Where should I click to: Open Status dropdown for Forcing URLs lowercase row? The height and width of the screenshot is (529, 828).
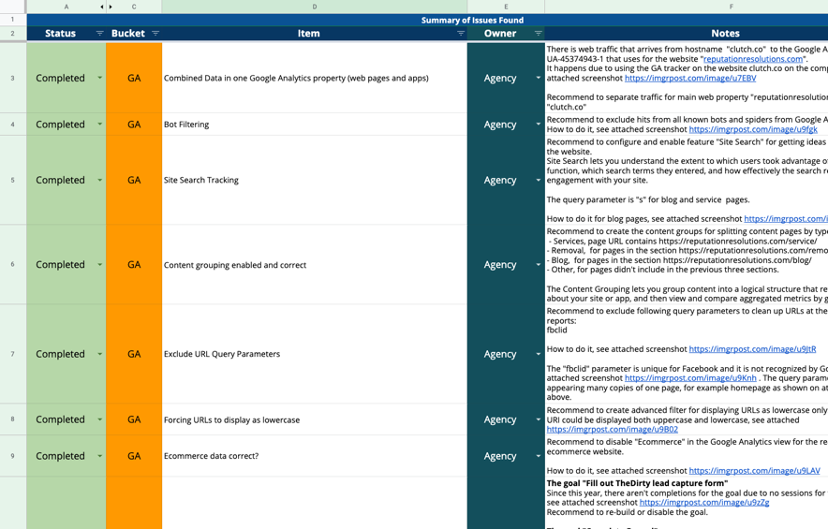(x=100, y=419)
